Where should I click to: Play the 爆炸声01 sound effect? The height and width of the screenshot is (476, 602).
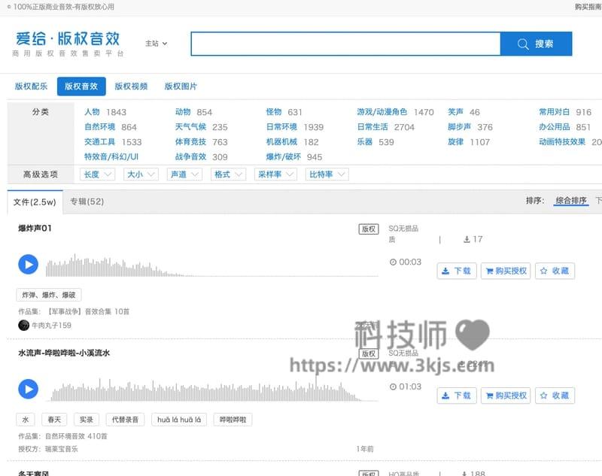[29, 265]
